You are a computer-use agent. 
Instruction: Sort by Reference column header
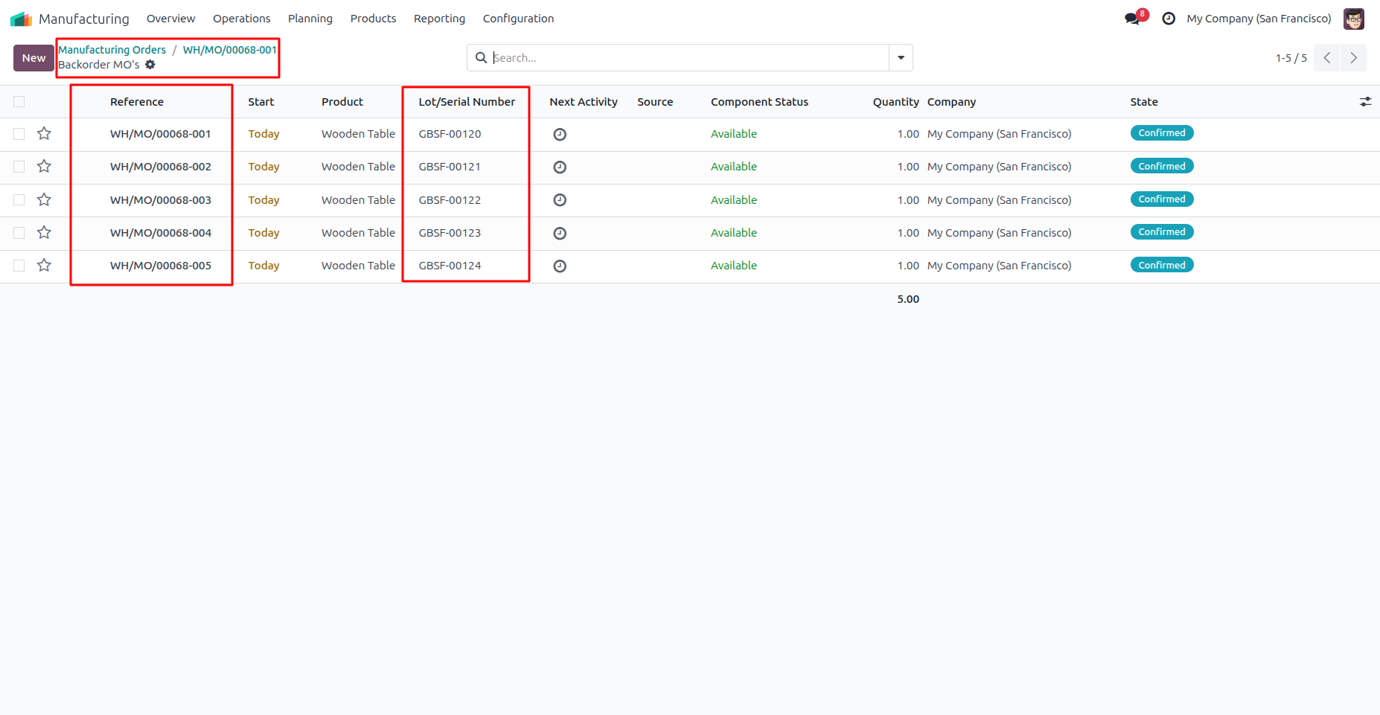(x=137, y=102)
